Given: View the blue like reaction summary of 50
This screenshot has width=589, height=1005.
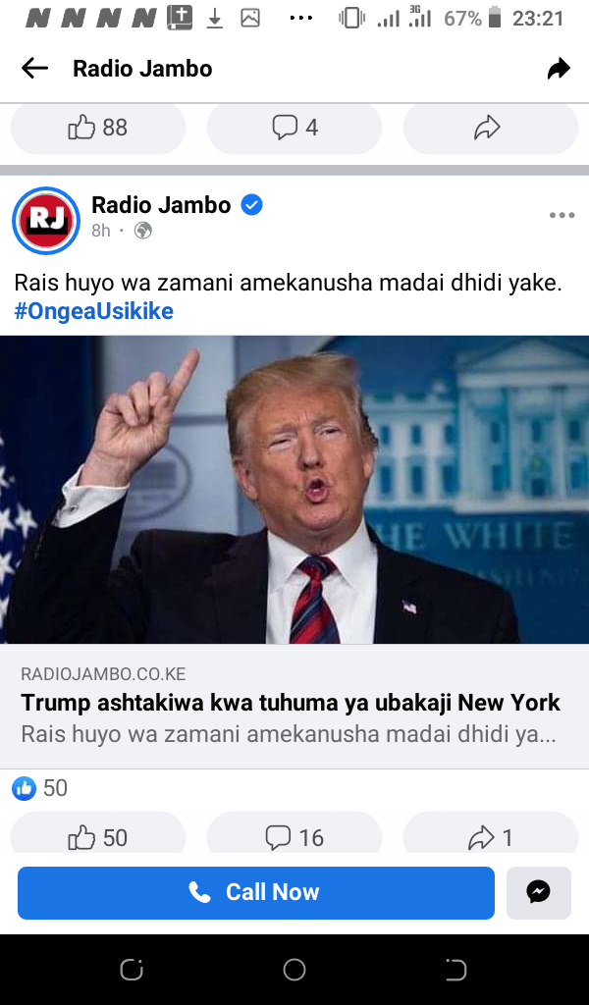Looking at the screenshot, I should click(39, 788).
